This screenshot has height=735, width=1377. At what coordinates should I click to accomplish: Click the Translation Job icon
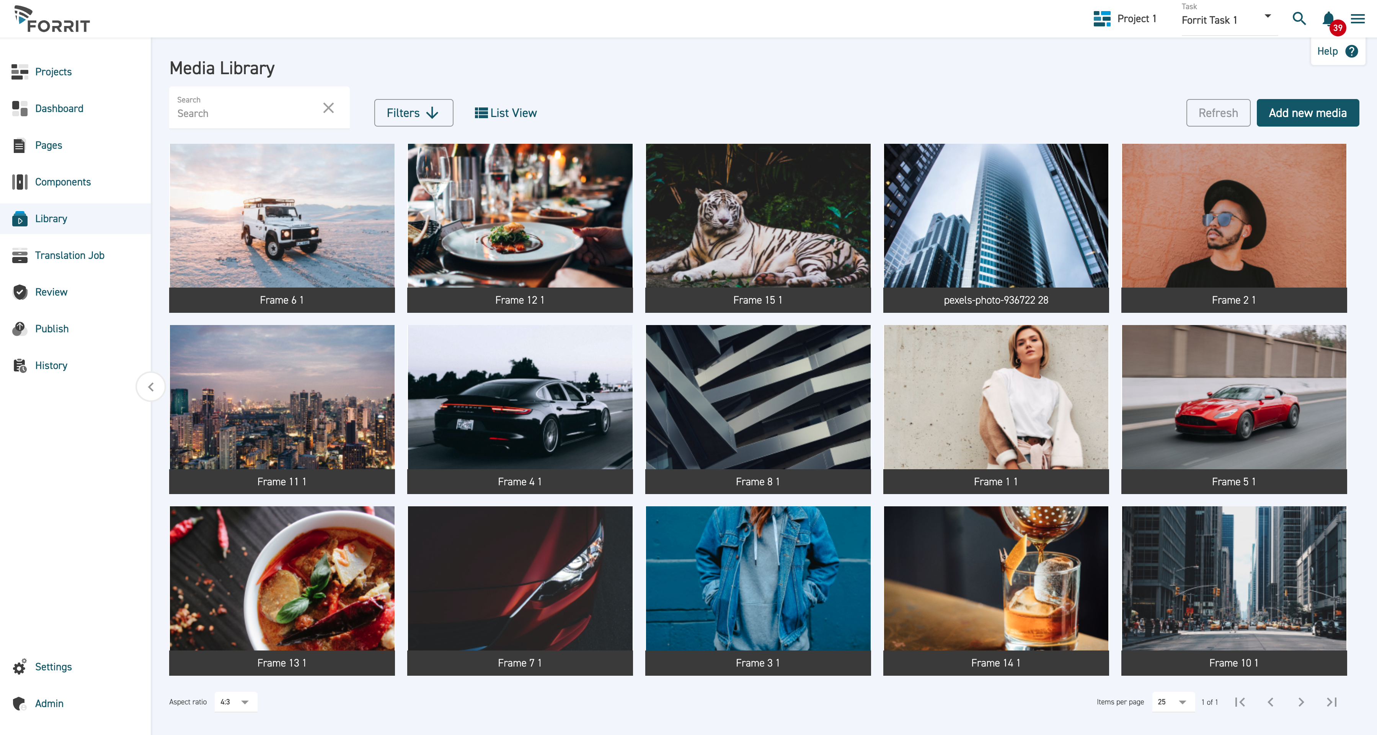pyautogui.click(x=20, y=255)
